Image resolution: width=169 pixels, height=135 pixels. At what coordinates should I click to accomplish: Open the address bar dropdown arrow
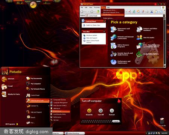[x=164, y=16]
